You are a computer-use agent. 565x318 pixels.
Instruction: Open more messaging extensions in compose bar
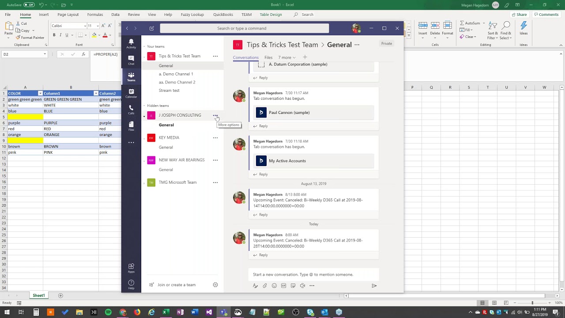coord(312,286)
